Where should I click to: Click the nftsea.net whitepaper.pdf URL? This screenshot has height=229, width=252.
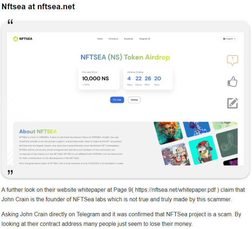(175, 190)
